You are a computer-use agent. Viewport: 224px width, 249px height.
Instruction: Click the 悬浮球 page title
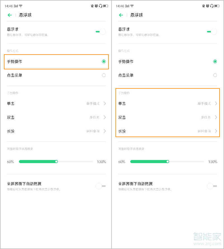click(25, 15)
